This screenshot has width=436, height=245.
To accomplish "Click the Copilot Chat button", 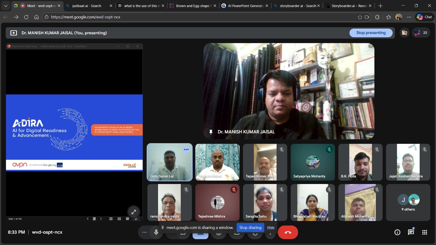I will 425,17.
